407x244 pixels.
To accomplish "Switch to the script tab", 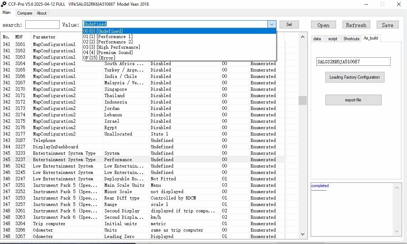I will tap(333, 39).
